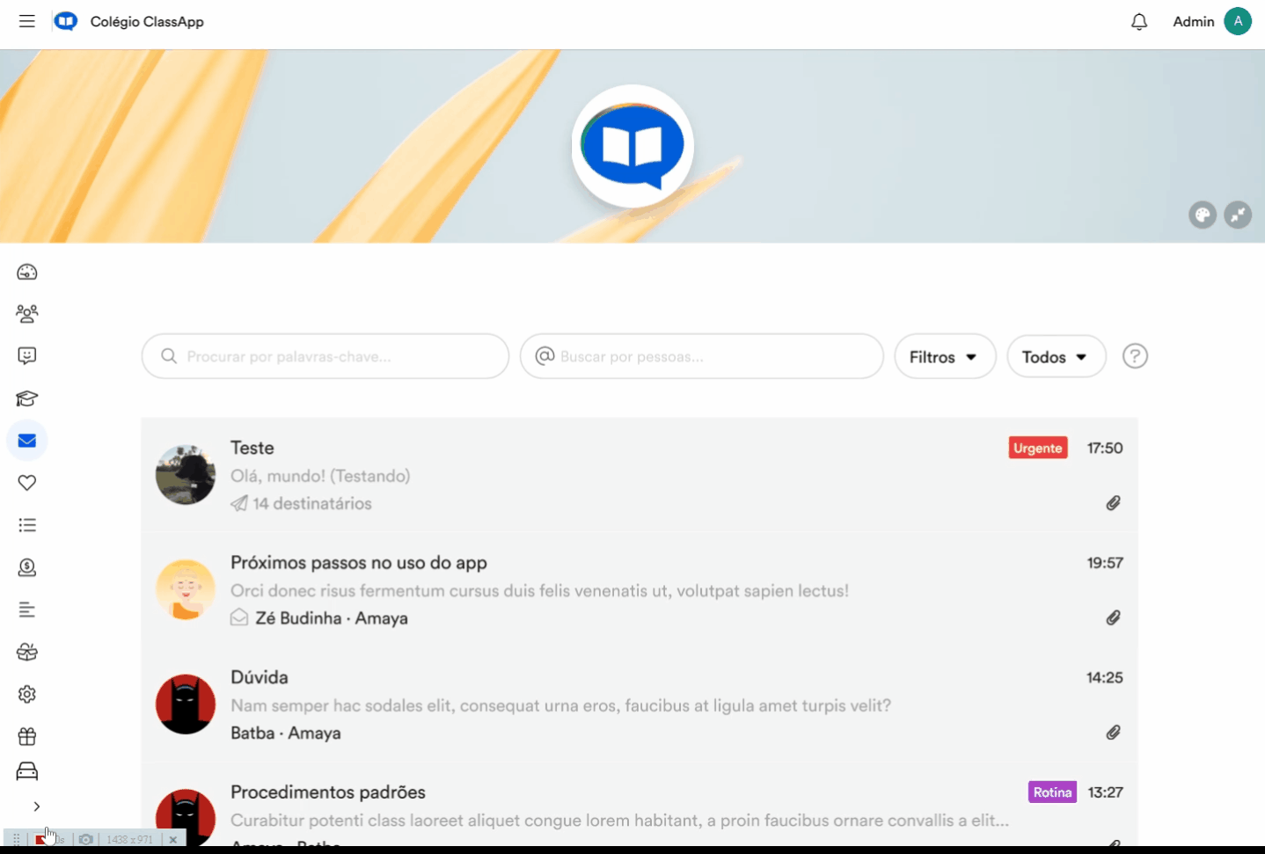Click Batba · Amaya sender line
The height and width of the screenshot is (854, 1265).
click(286, 733)
